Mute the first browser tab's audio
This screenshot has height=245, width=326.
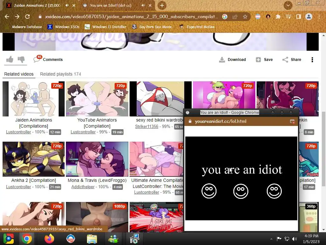[67, 5]
